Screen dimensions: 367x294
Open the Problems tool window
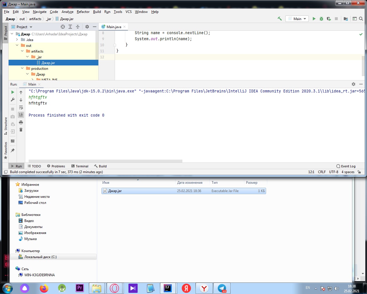tap(56, 166)
